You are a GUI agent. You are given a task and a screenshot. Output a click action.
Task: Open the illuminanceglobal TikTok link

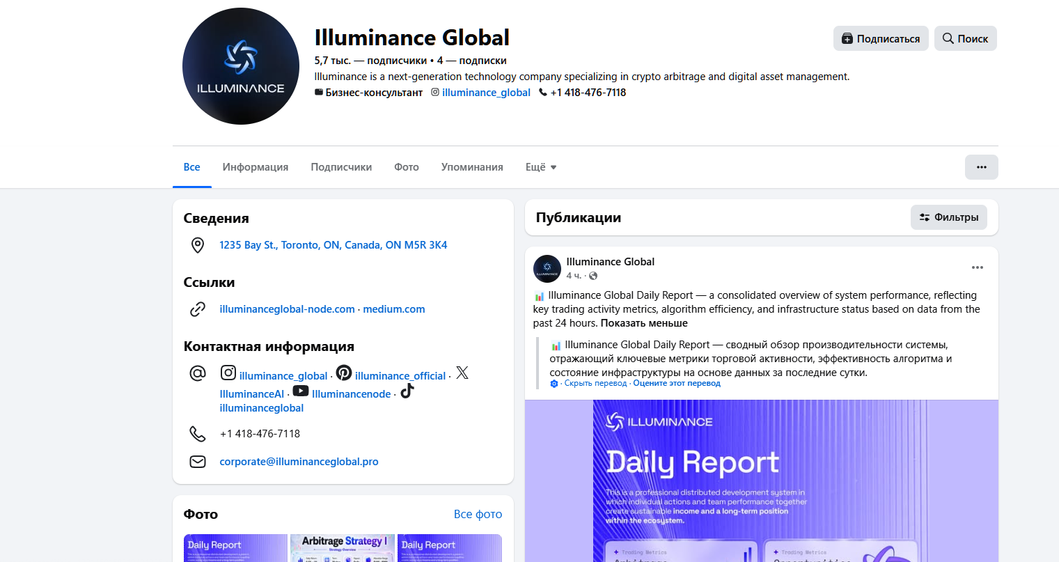coord(262,408)
